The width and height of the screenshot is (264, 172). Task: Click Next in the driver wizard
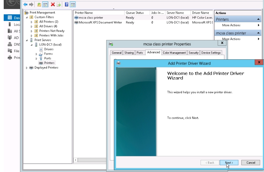[x=229, y=163]
